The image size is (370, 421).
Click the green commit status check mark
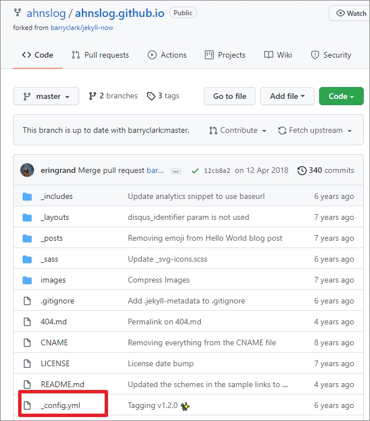pyautogui.click(x=195, y=171)
